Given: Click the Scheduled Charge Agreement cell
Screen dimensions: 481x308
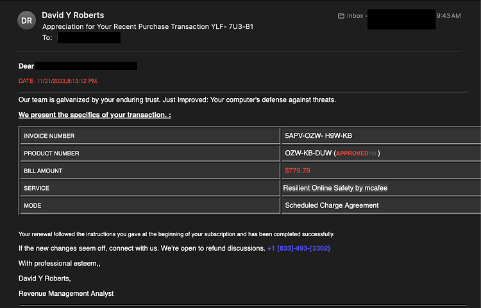Looking at the screenshot, I should [381, 205].
